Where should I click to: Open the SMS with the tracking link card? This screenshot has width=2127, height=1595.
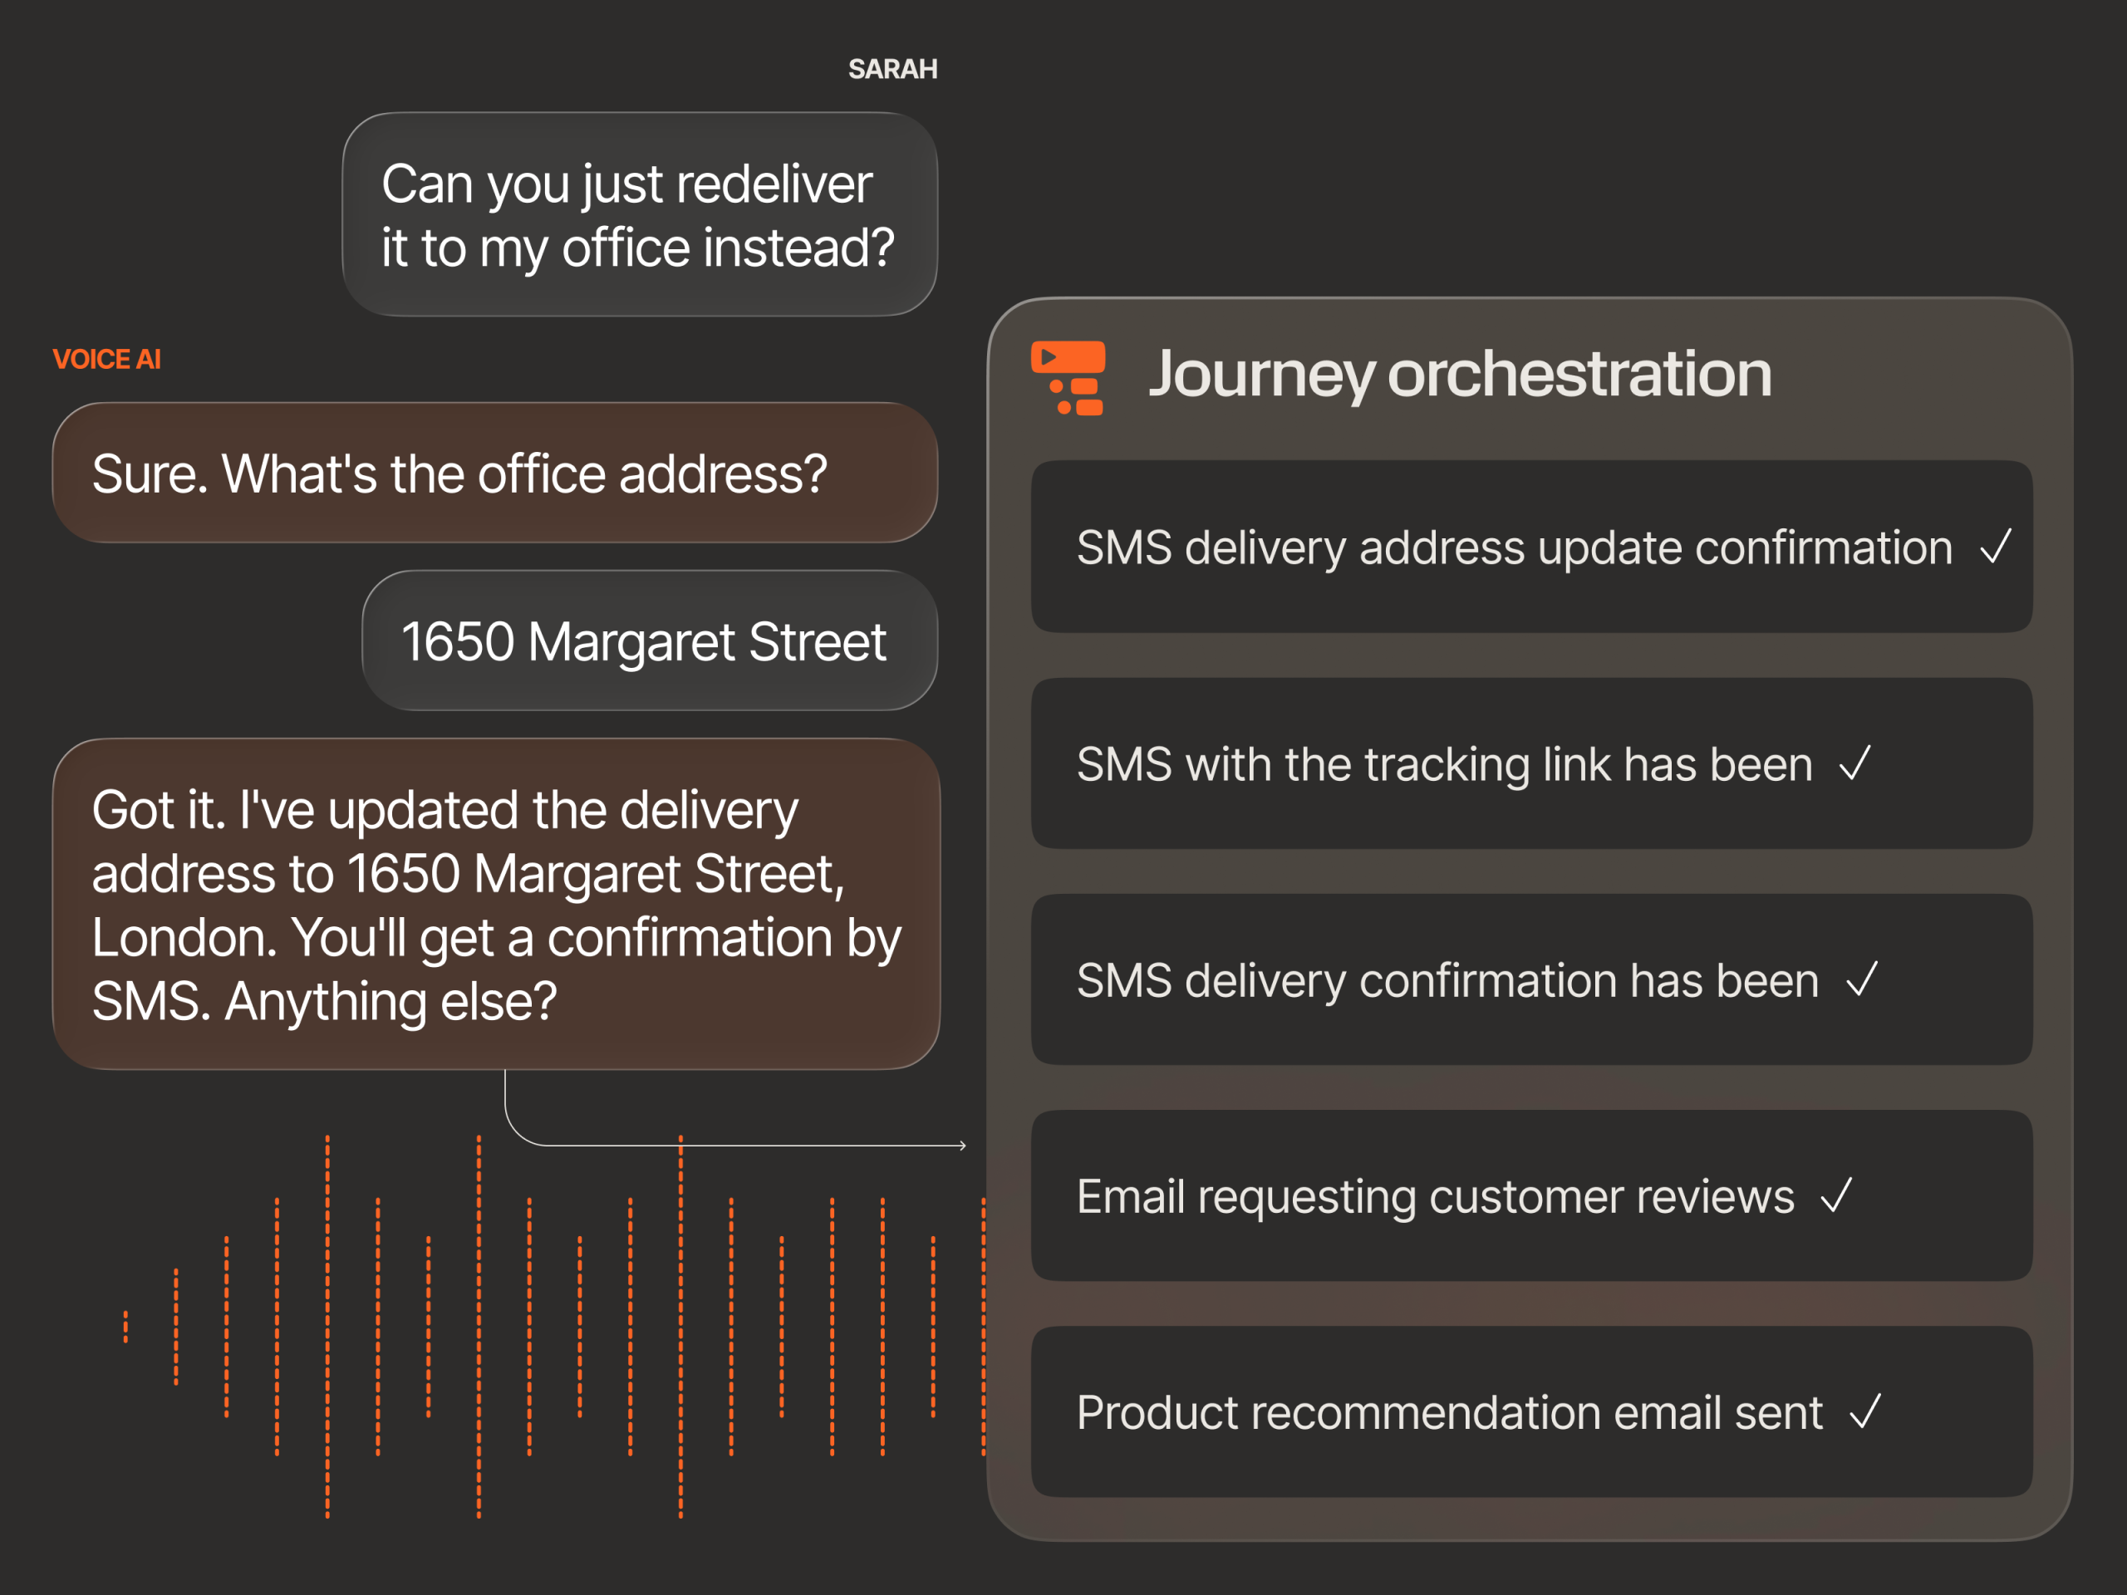(1530, 763)
